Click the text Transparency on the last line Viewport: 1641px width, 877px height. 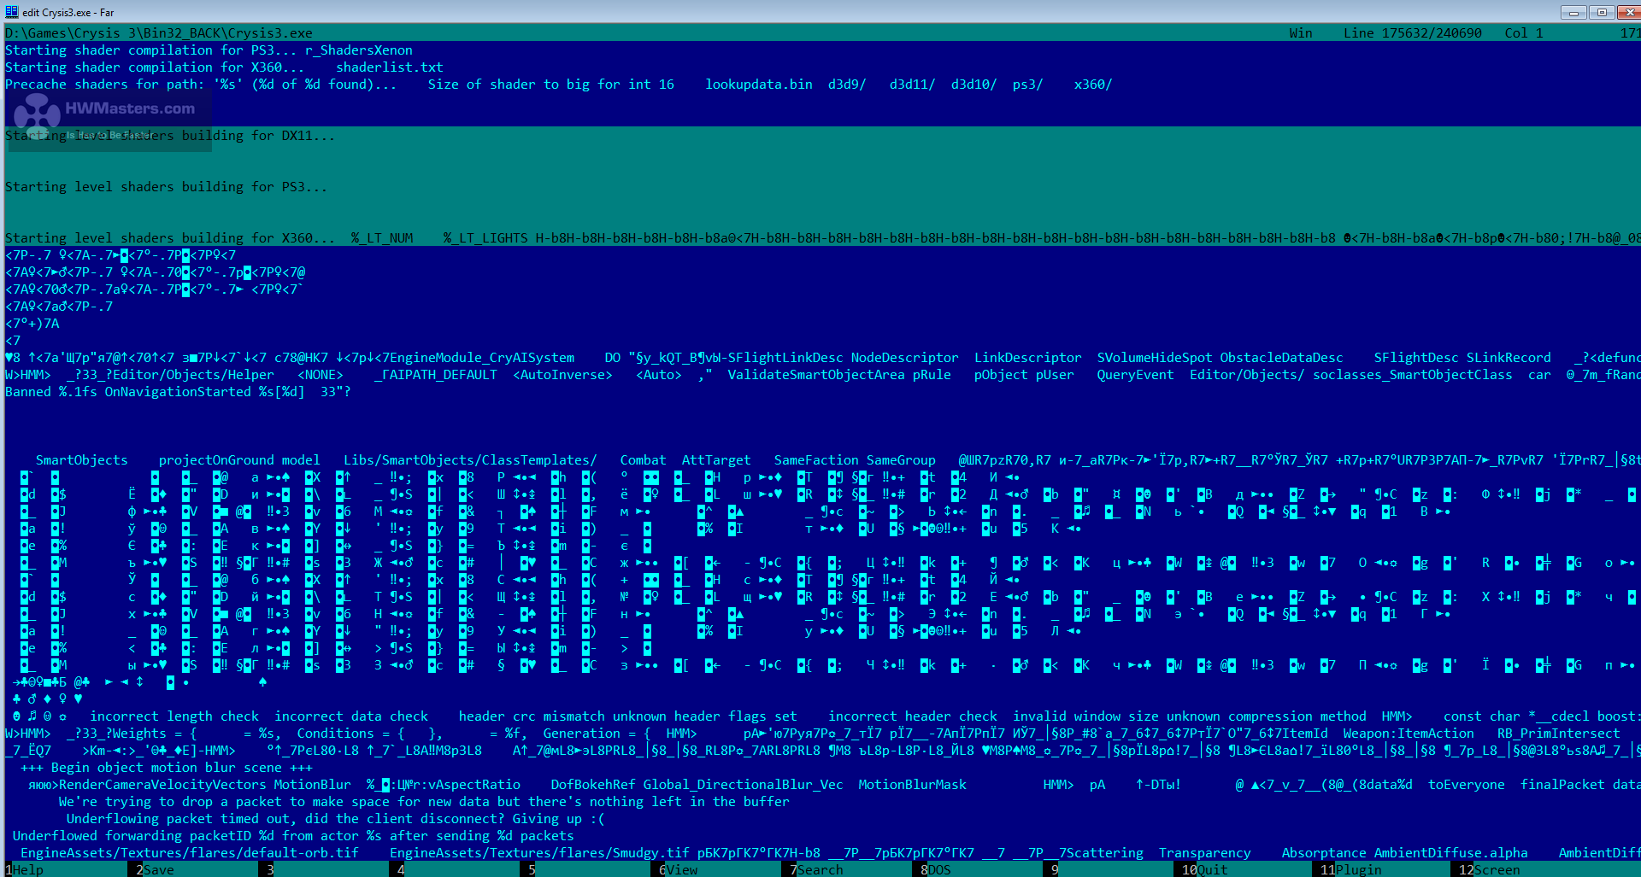pos(1204,853)
